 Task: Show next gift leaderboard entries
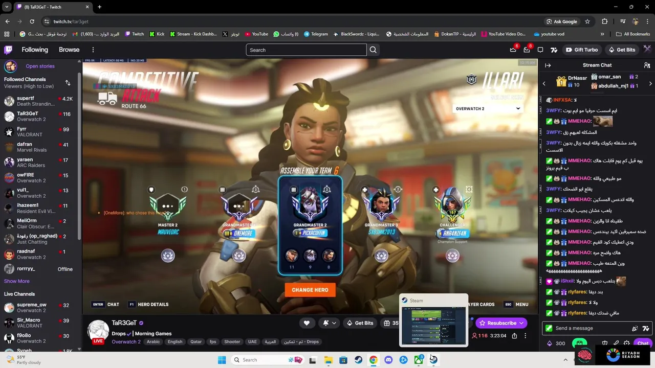pyautogui.click(x=650, y=83)
